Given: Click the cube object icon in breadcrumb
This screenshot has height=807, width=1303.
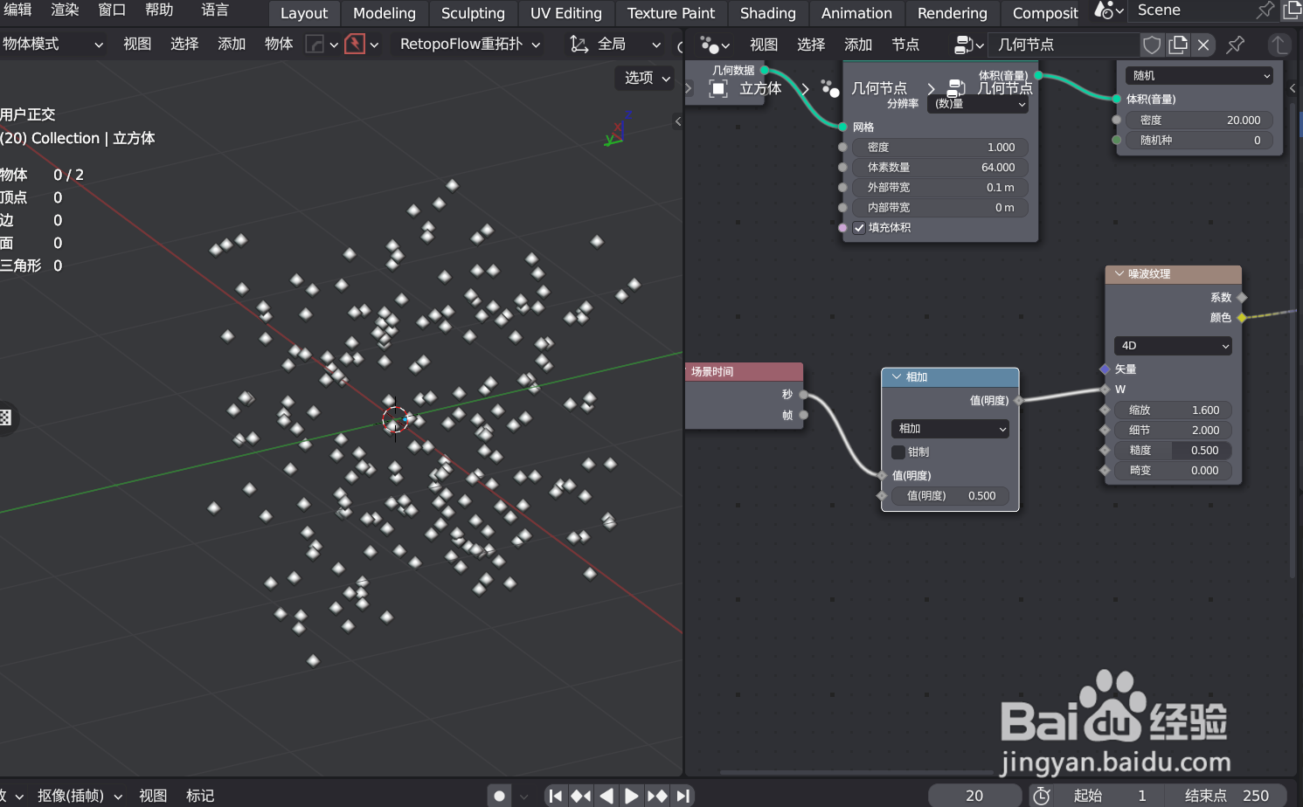Looking at the screenshot, I should 718,88.
